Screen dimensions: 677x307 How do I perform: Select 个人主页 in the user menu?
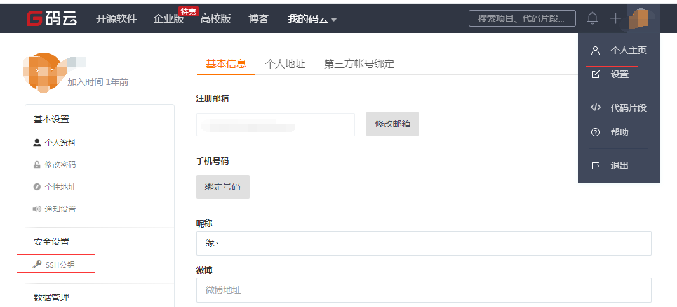[628, 50]
